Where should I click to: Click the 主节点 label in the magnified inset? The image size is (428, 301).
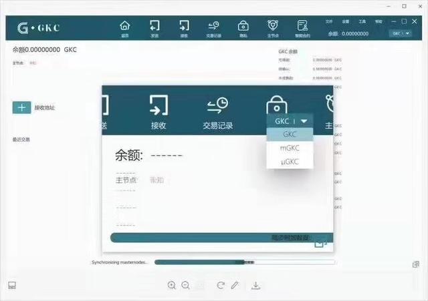coord(126,180)
